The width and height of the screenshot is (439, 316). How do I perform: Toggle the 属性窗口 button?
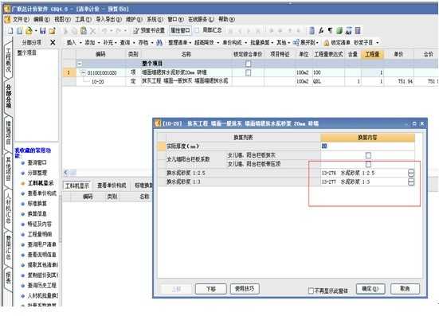point(180,30)
